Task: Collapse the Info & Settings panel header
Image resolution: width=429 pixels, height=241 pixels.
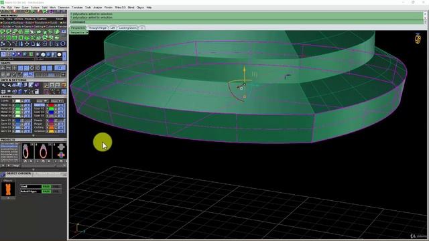Action: pyautogui.click(x=34, y=80)
